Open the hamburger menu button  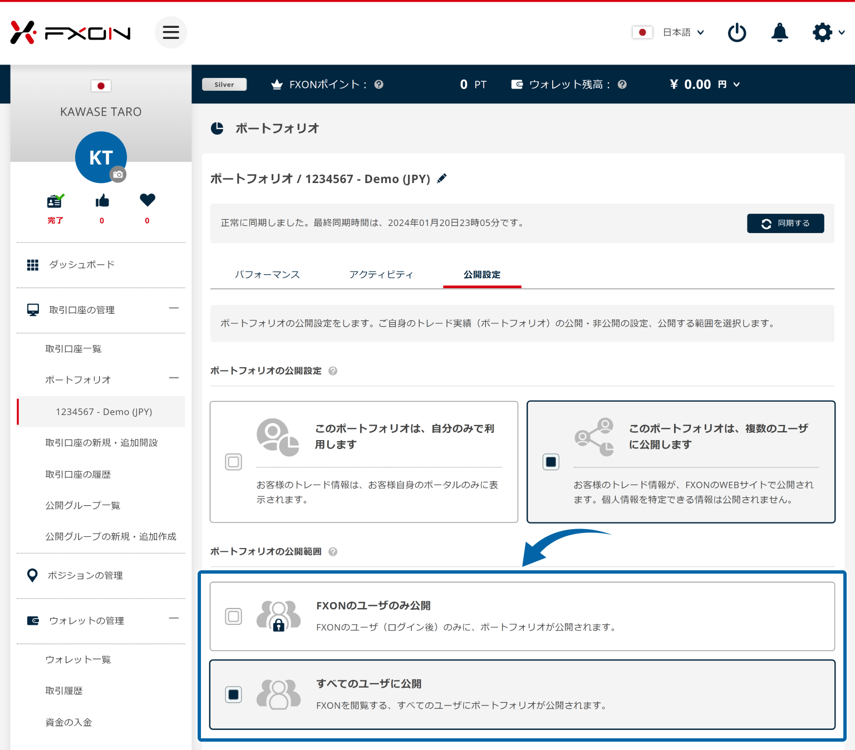(171, 32)
